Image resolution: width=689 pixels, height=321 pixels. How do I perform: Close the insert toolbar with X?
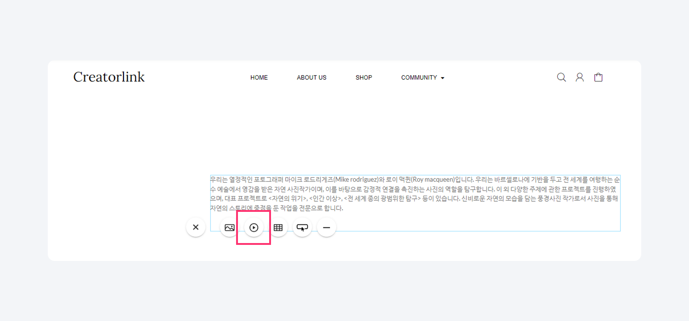[x=196, y=227]
